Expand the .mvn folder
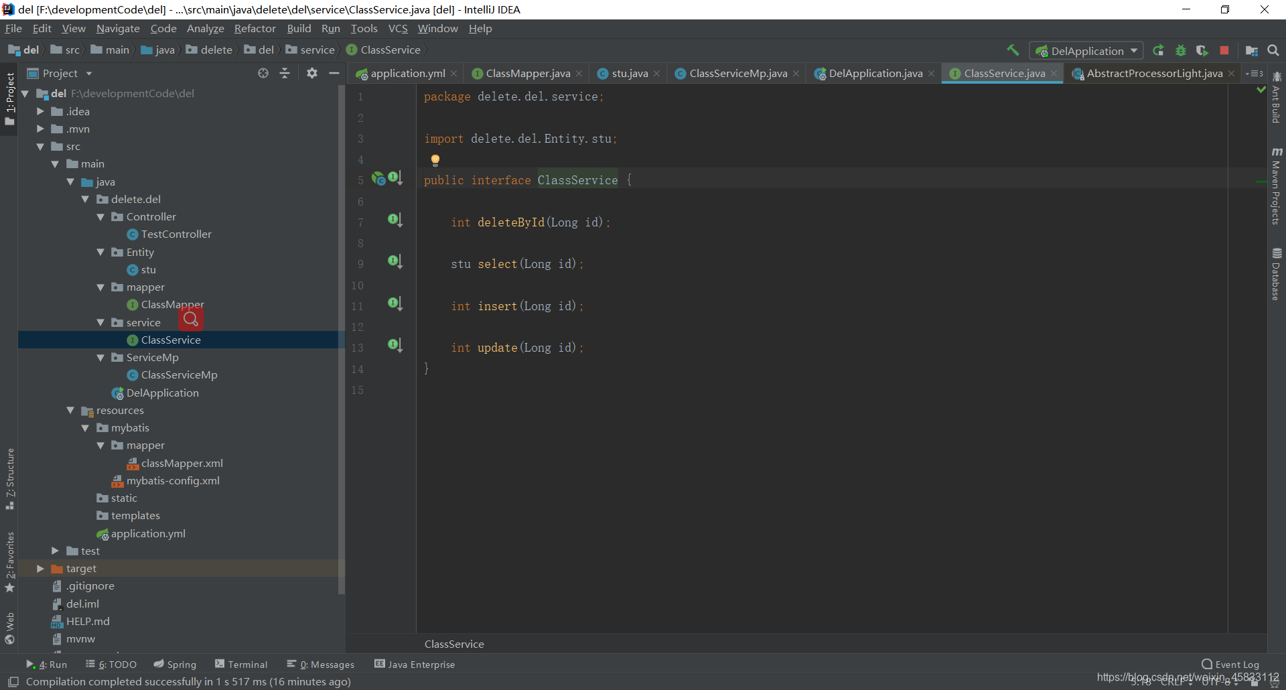Image resolution: width=1286 pixels, height=690 pixels. click(x=40, y=129)
